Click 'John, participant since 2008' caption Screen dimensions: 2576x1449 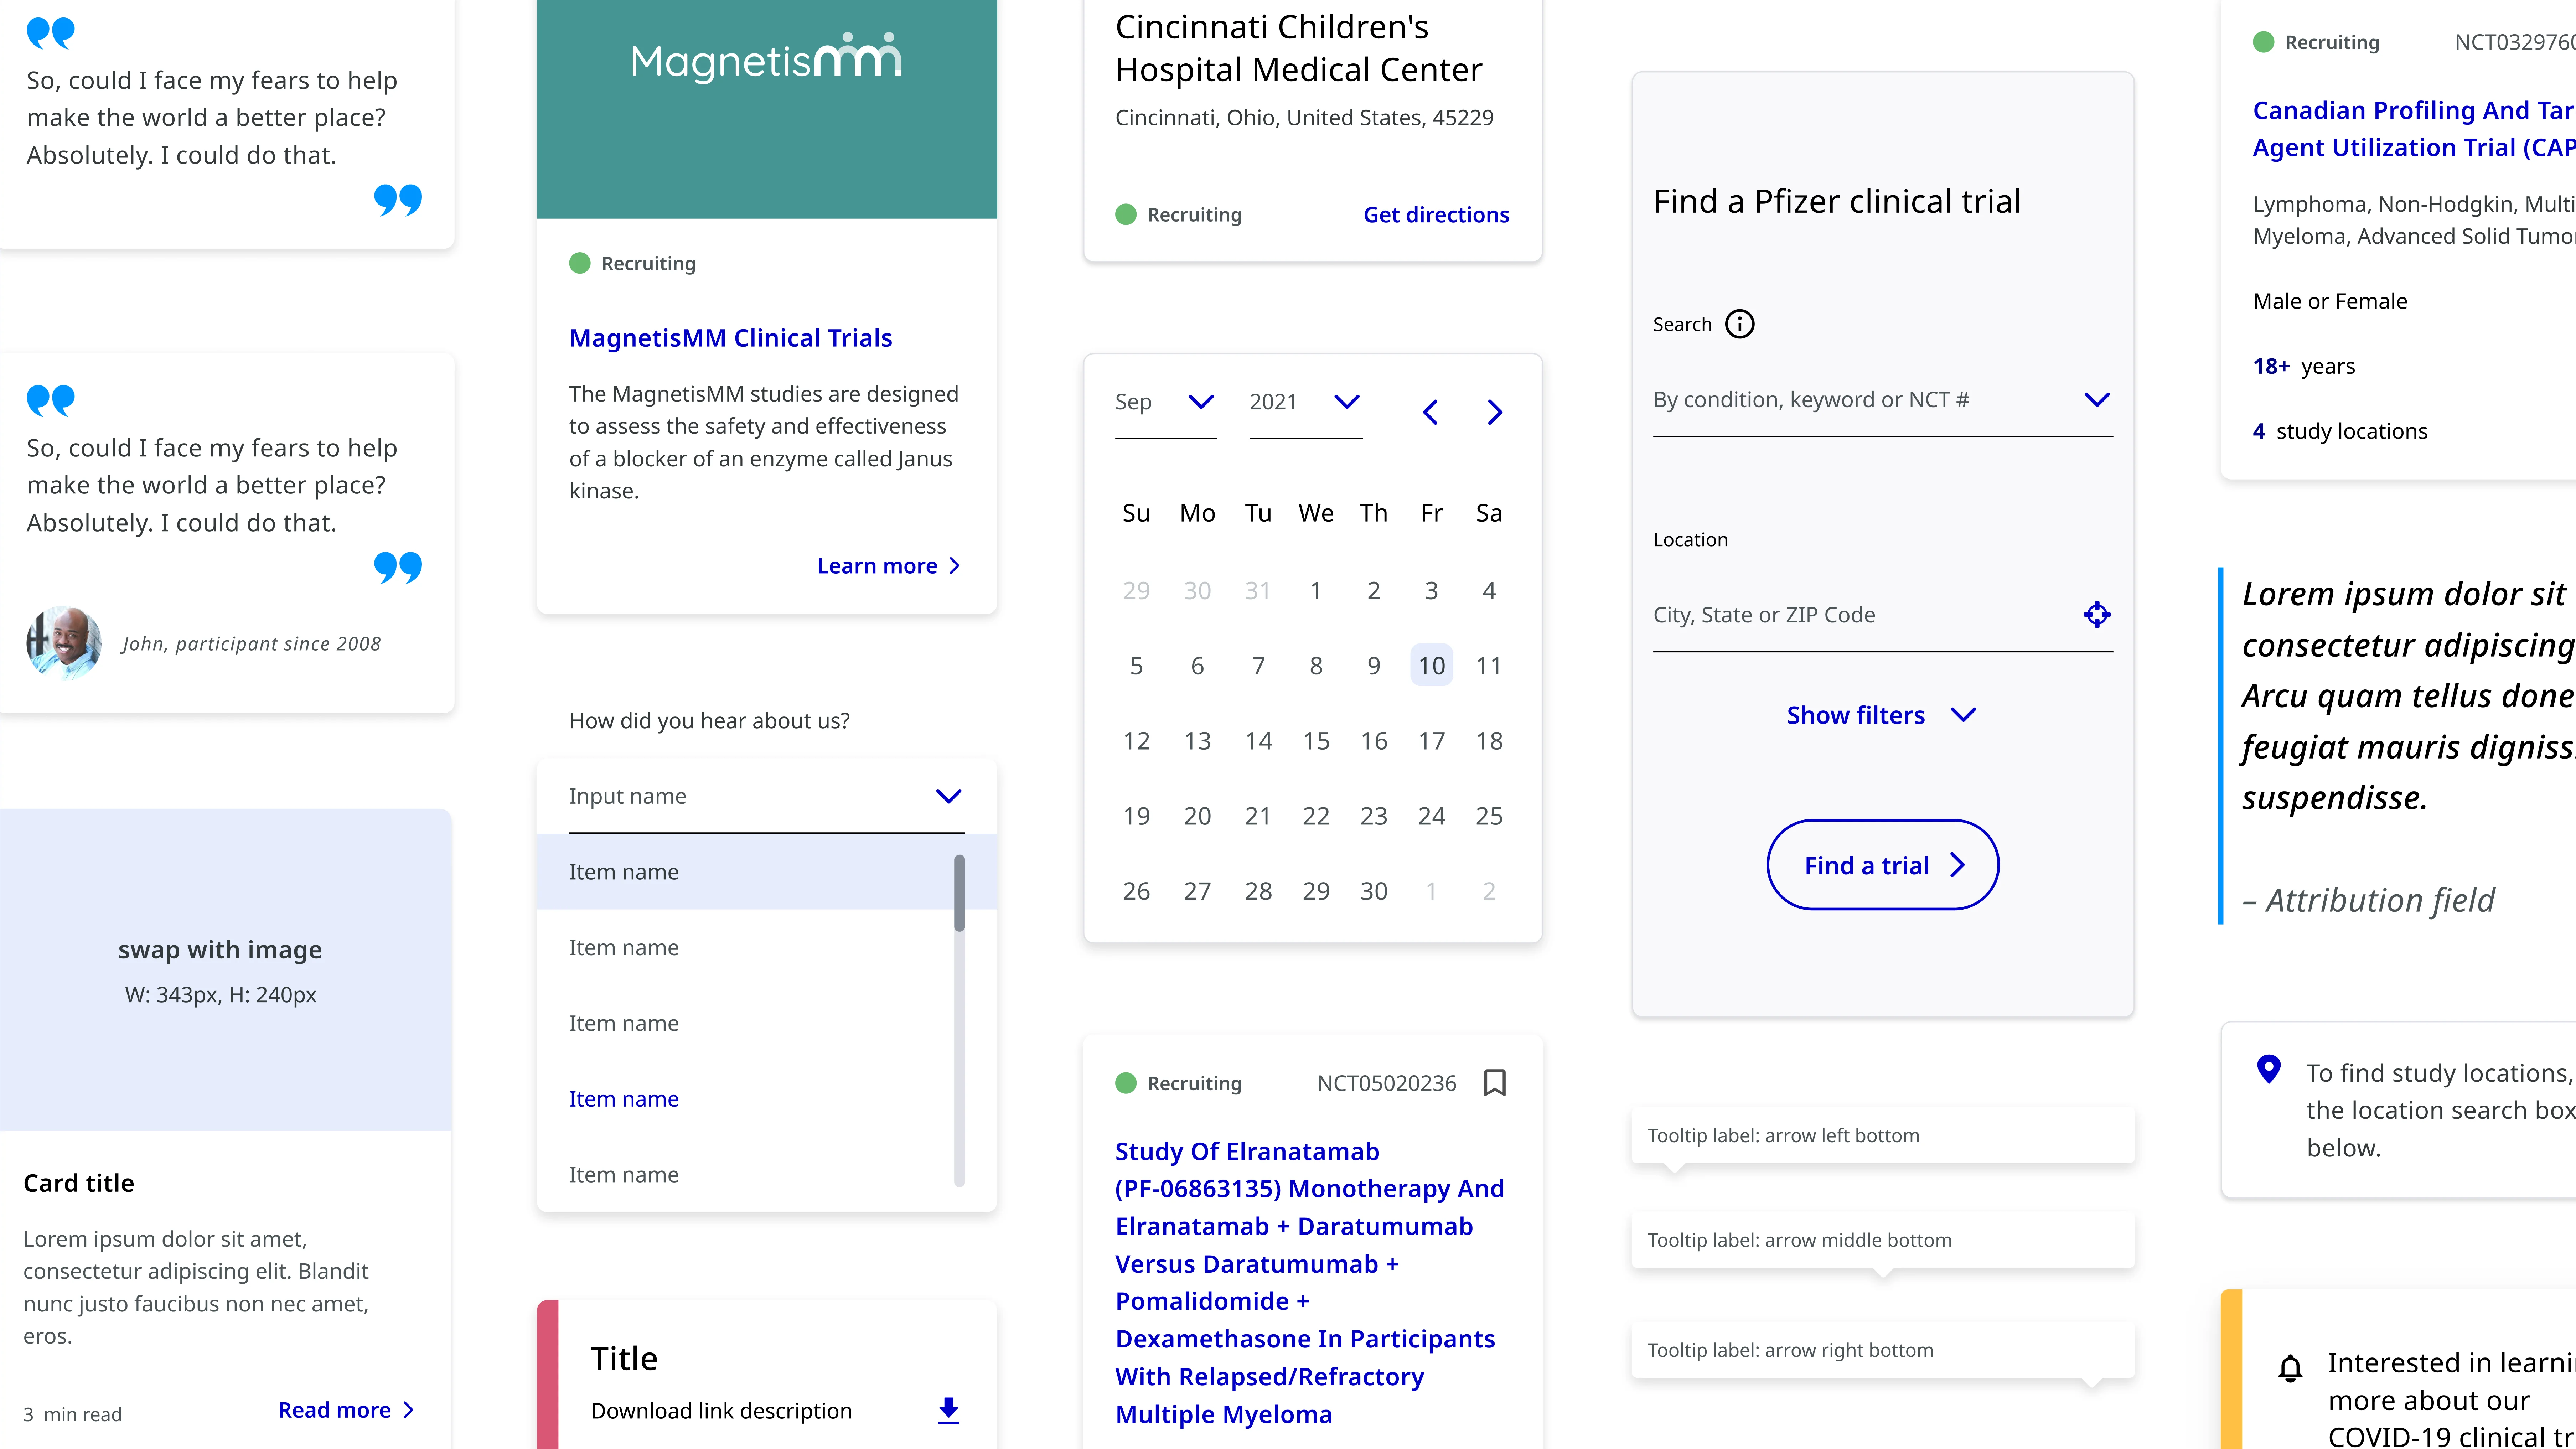coord(251,644)
